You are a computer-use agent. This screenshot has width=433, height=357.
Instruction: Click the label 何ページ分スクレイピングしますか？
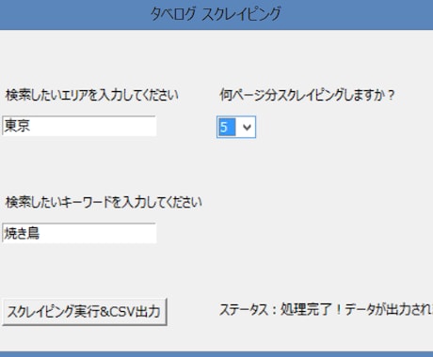coord(307,95)
